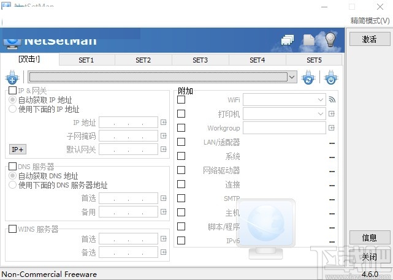The height and width of the screenshot is (280, 393).
Task: Click the note page icon in header
Action: 309,40
